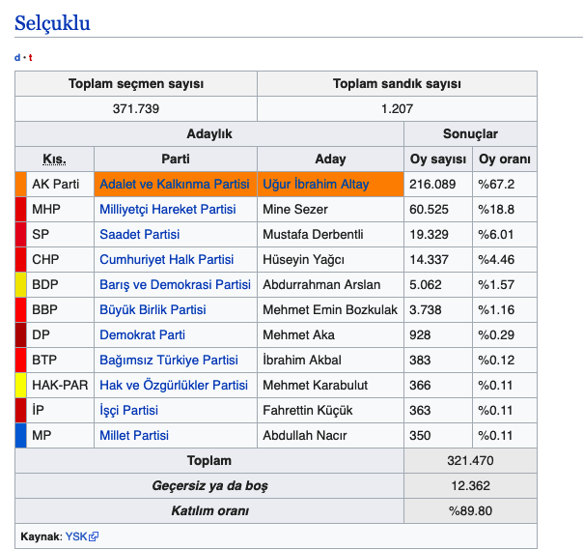Click the 'Oy sayısı' column header
This screenshot has width=583, height=550.
tap(438, 159)
